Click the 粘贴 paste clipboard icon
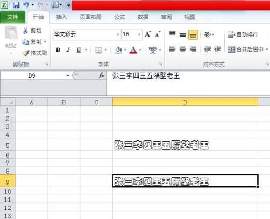Viewport: 270px width, 219px height. (x=11, y=33)
